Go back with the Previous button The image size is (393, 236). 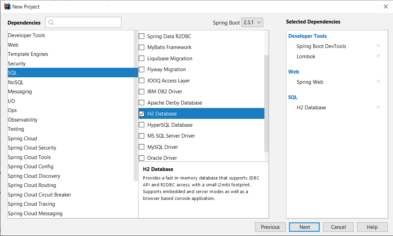pos(270,227)
